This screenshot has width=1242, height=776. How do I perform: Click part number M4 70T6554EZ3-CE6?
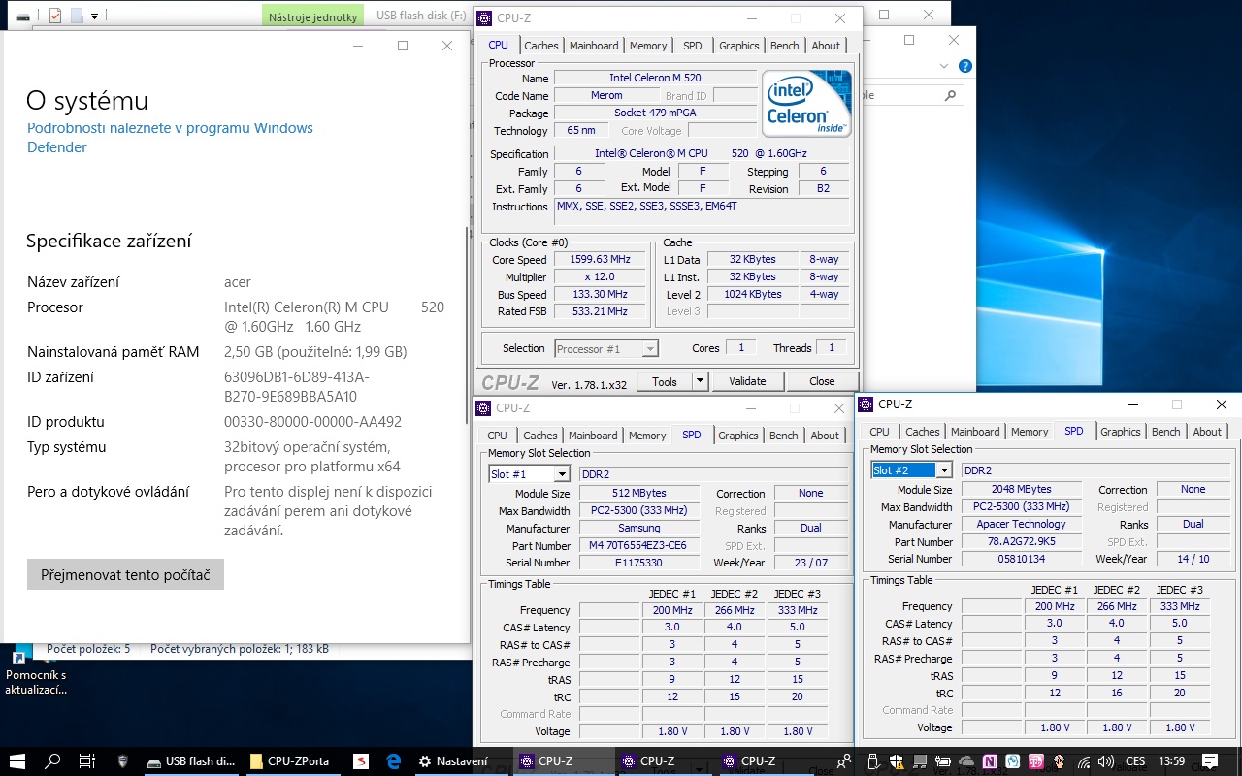(x=638, y=545)
